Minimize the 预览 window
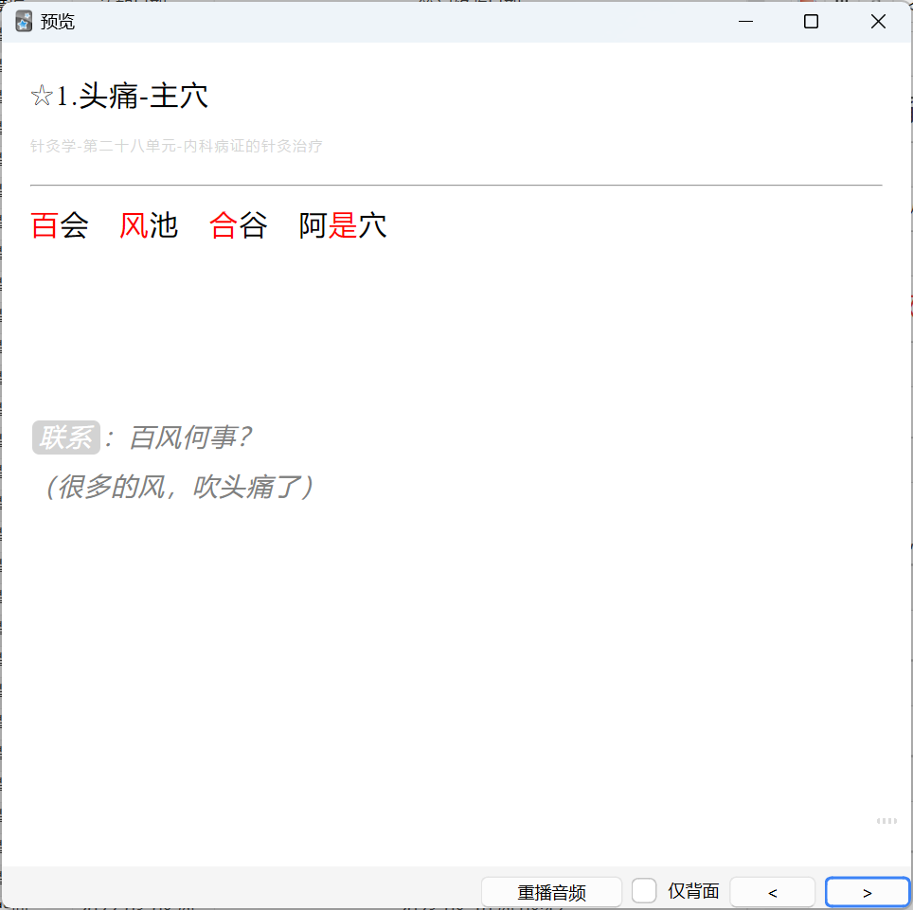This screenshot has width=913, height=910. [746, 22]
